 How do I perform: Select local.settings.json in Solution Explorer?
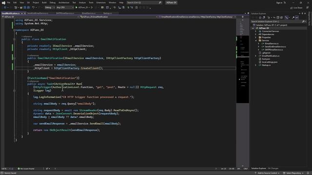click(270, 62)
